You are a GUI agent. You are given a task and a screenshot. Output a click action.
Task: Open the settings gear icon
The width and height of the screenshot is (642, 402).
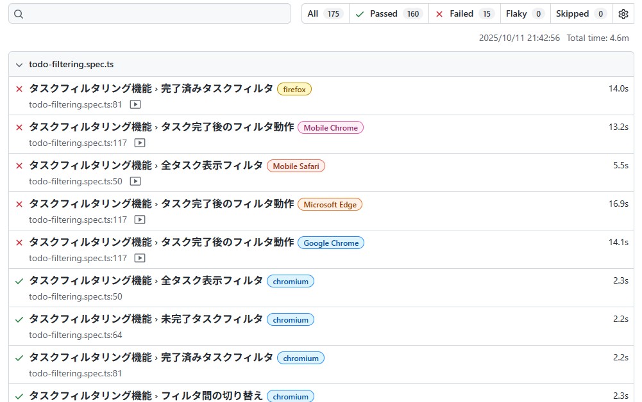tap(623, 14)
